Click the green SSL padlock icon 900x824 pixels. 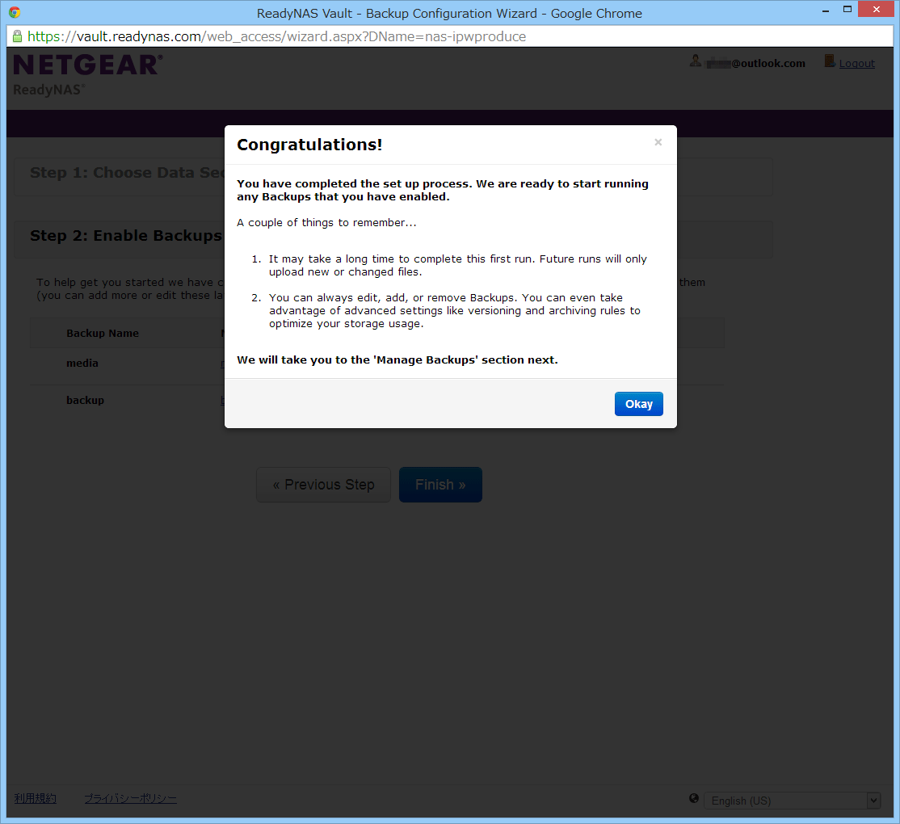(x=17, y=36)
